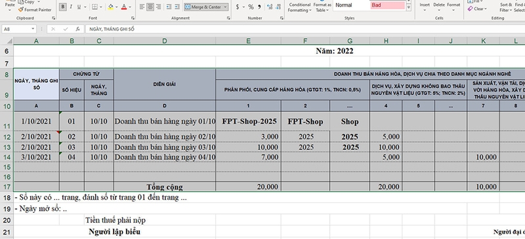Cancel formula bar entry
The width and height of the screenshot is (525, 239).
pos(53,29)
